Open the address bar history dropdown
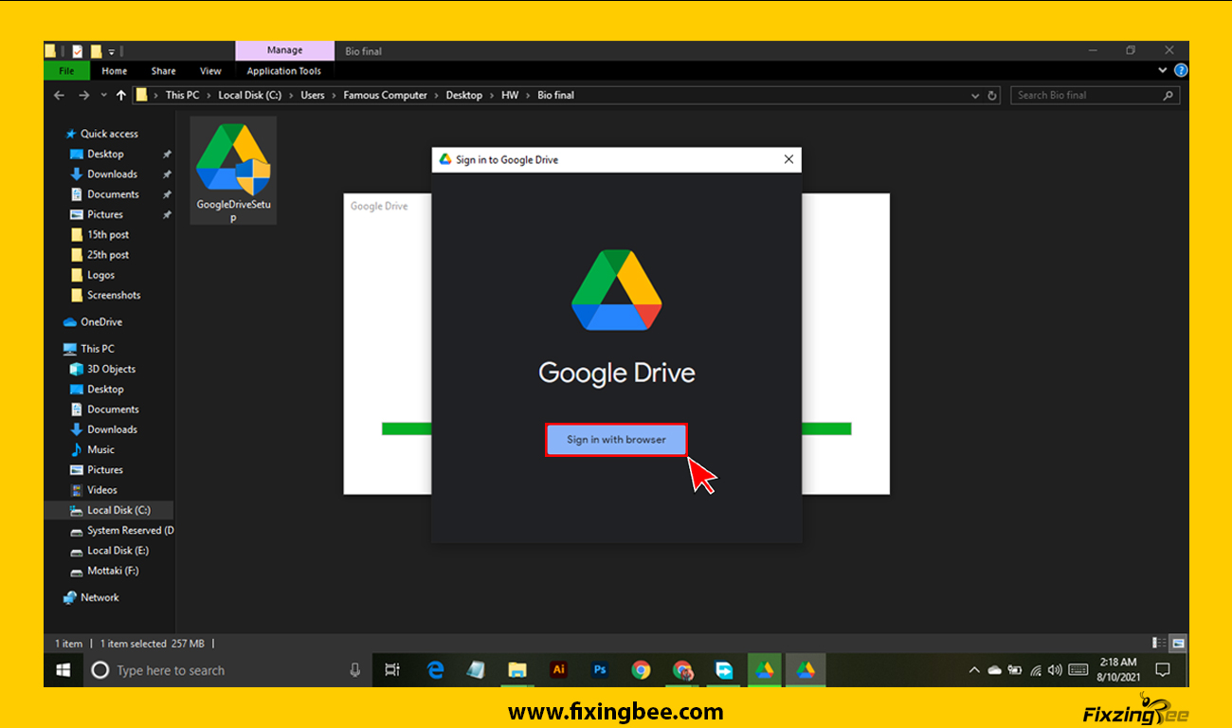 coord(976,96)
